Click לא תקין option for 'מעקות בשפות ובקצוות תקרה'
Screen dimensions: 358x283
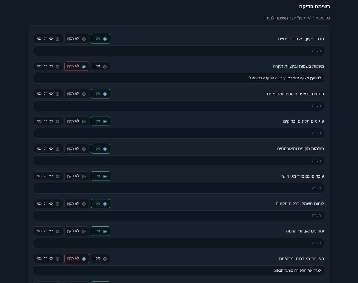(x=77, y=66)
